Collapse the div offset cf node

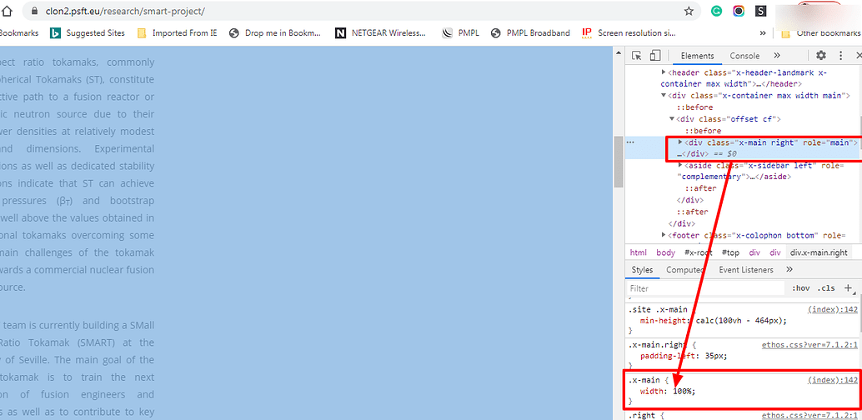point(672,118)
